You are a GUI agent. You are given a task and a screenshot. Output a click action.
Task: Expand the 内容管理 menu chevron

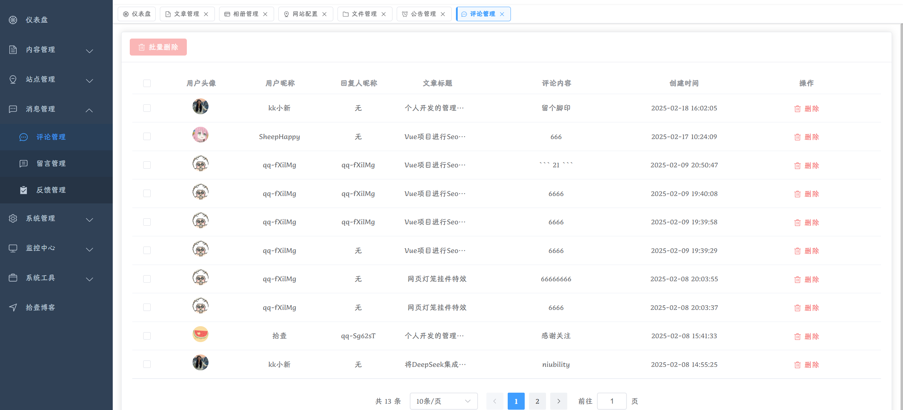90,51
